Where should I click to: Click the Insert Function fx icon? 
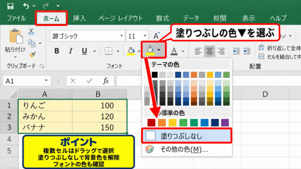coord(106,81)
